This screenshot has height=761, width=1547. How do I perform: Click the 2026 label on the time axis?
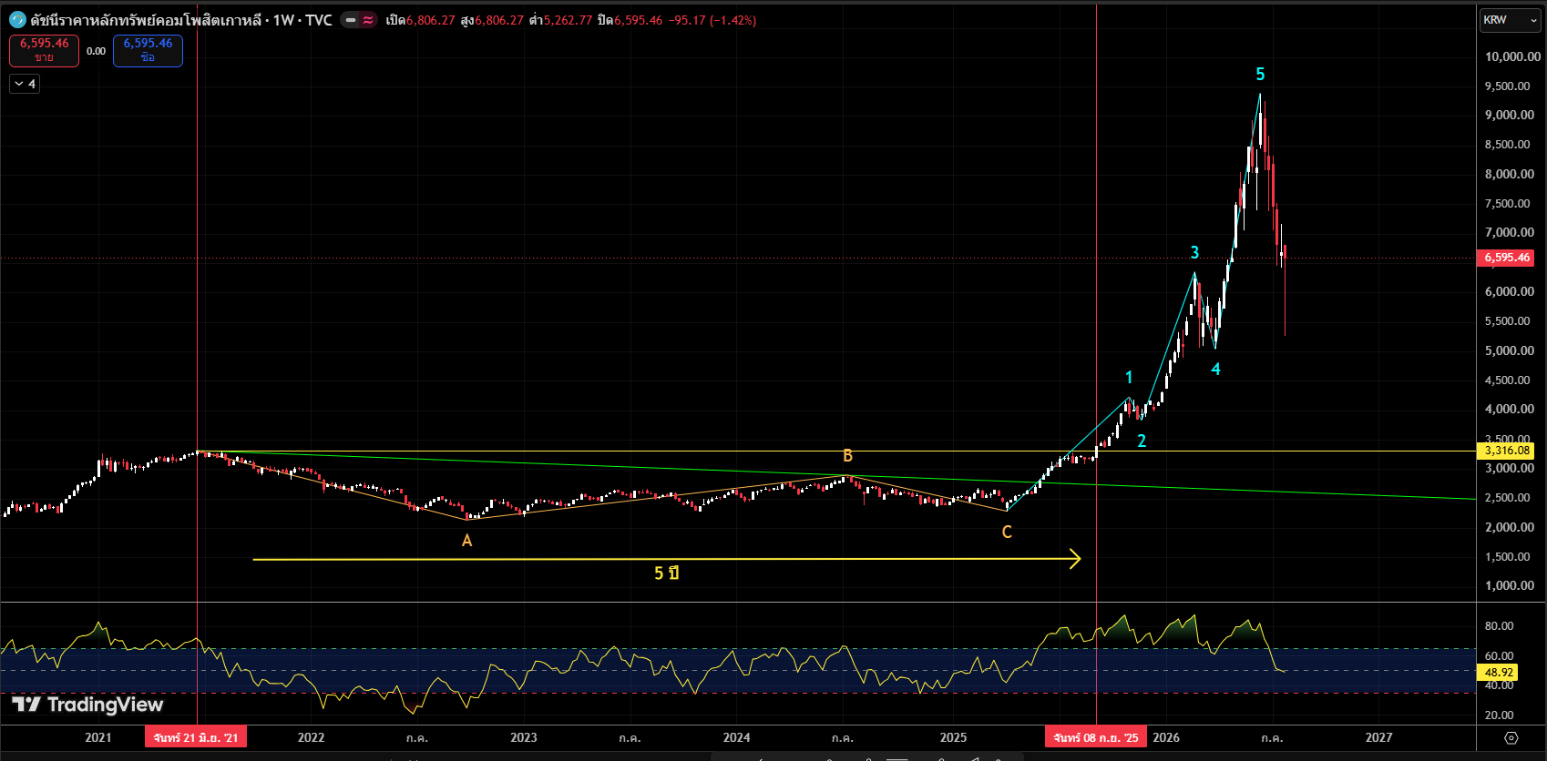pos(1166,737)
